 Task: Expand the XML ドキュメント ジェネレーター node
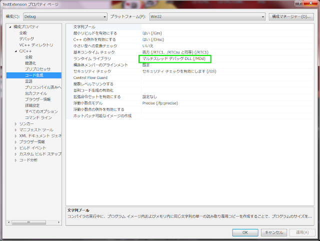(x=15, y=136)
